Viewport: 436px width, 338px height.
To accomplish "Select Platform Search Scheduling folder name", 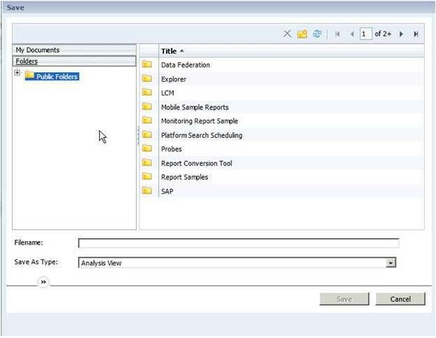I will click(x=202, y=135).
